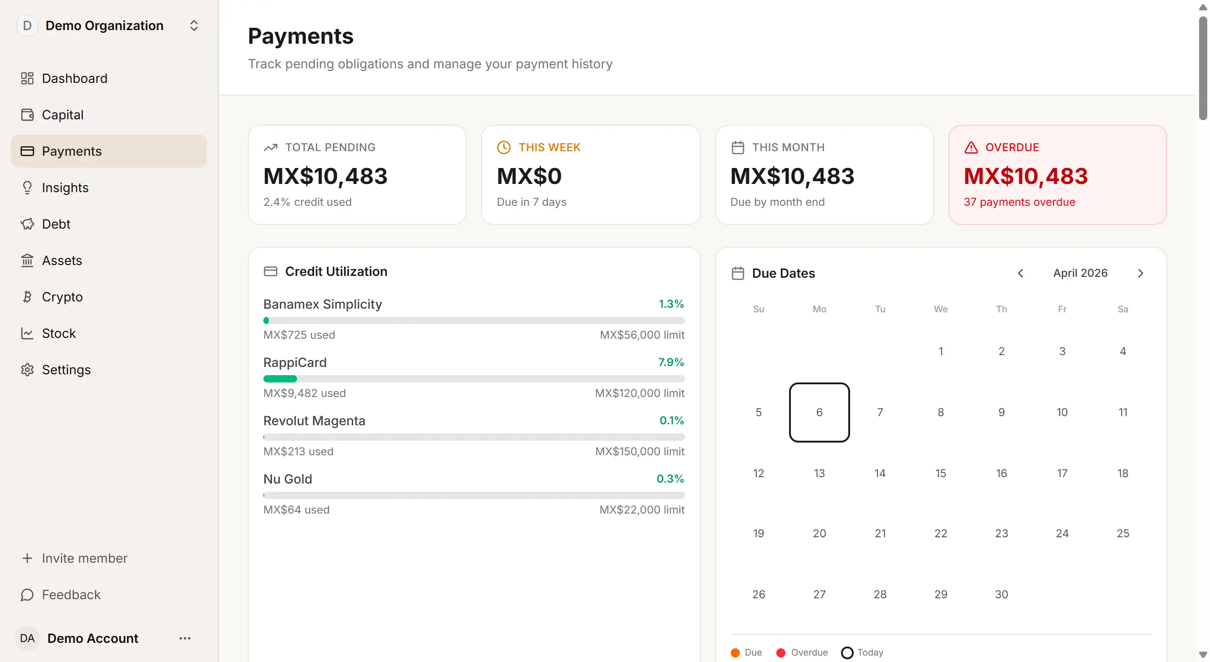The width and height of the screenshot is (1210, 662).
Task: Click the red Overdue legend dot
Action: coord(781,652)
